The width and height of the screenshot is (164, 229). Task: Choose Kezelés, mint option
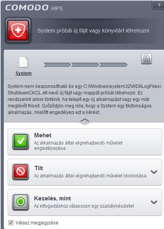click(x=85, y=202)
